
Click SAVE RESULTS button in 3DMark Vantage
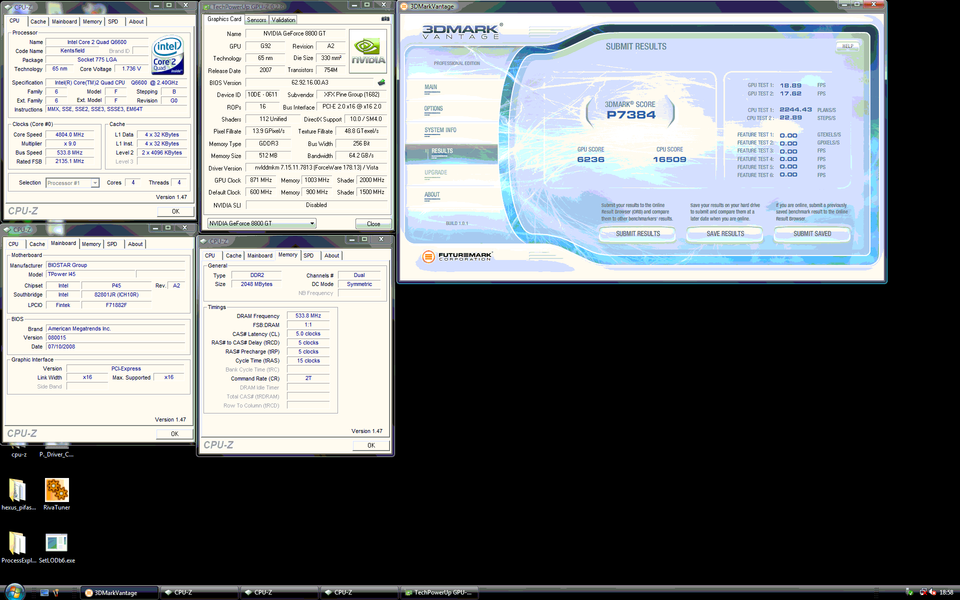(x=725, y=234)
